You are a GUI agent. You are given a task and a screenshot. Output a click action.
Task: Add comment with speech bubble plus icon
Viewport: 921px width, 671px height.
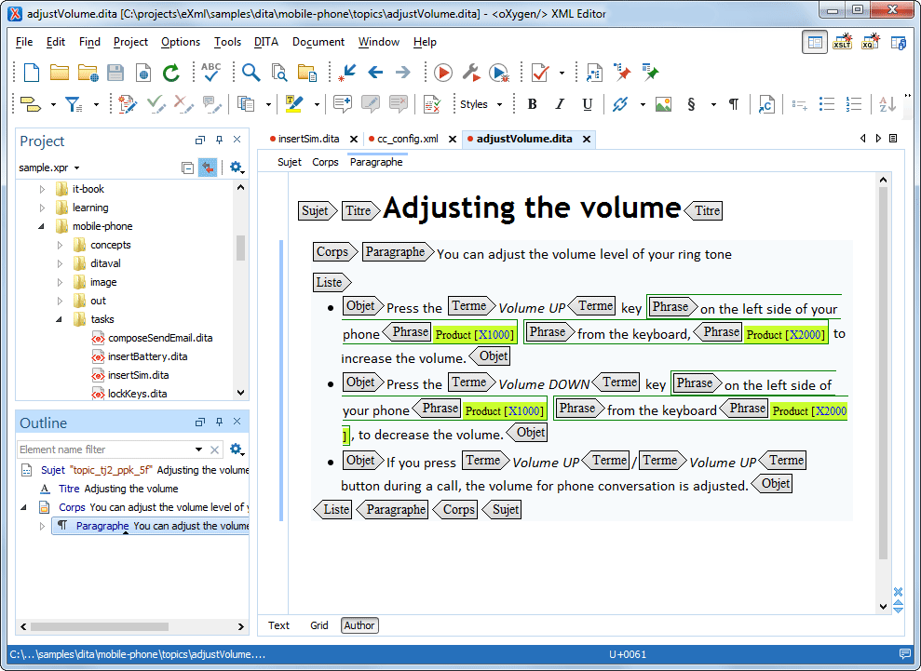point(343,104)
